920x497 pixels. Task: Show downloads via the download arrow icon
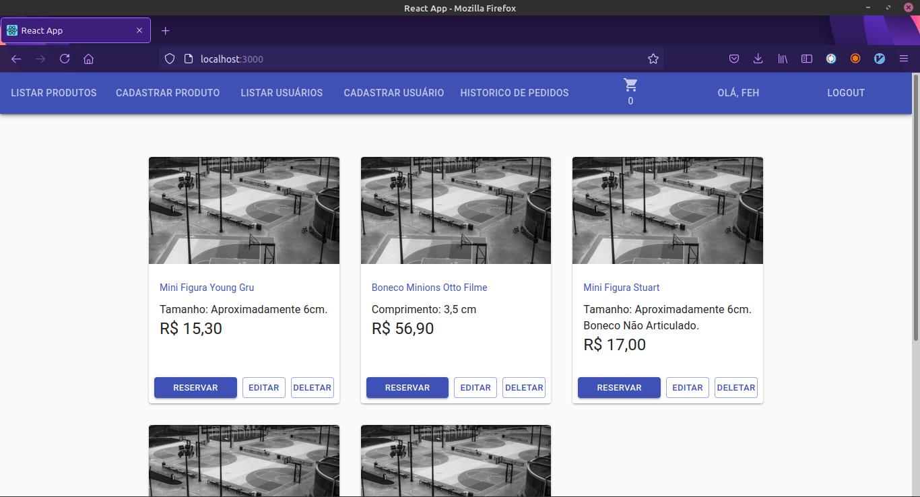(758, 59)
